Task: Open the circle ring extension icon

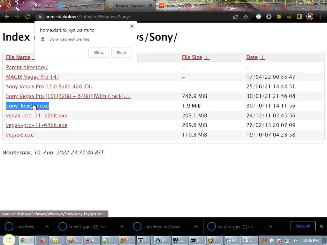Action: [x=269, y=17]
